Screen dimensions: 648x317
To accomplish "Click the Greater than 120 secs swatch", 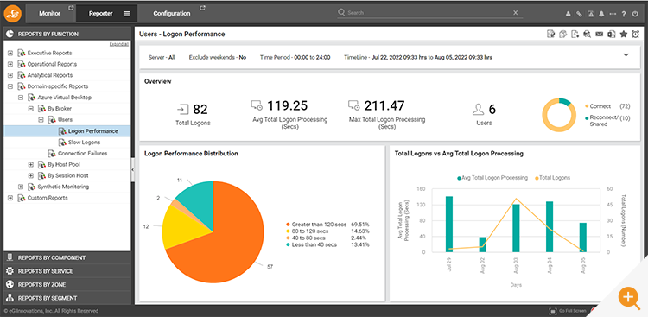I will point(288,225).
